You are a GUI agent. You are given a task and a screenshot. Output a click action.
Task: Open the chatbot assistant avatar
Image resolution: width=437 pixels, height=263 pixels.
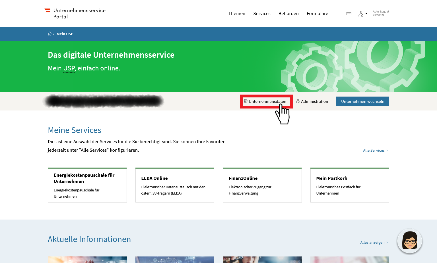pos(410,241)
